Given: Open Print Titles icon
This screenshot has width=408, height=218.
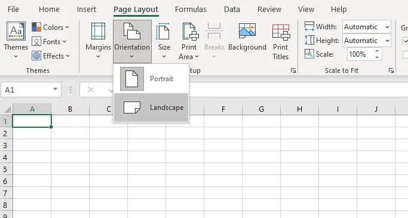Looking at the screenshot, I should coord(281,32).
